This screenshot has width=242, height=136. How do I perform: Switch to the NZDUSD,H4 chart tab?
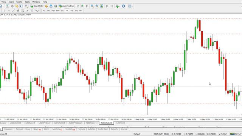92,123
